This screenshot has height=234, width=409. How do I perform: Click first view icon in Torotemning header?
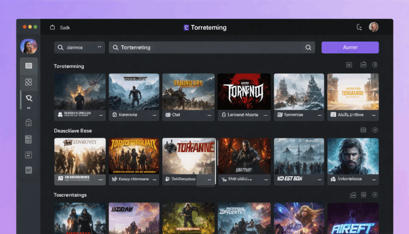tap(349, 65)
